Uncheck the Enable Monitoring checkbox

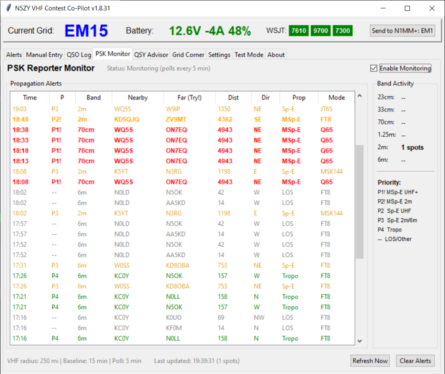click(x=374, y=68)
